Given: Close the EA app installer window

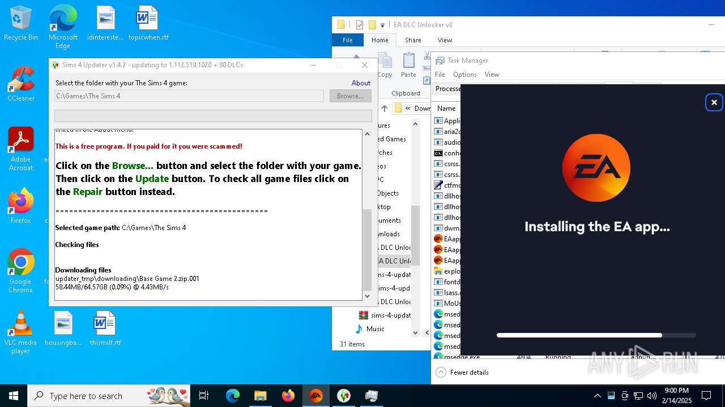Looking at the screenshot, I should [x=714, y=102].
